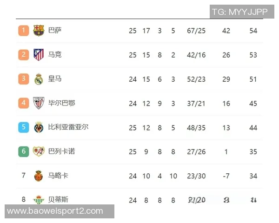Select the Mallorca club crest
279x223 pixels.
coord(39,176)
